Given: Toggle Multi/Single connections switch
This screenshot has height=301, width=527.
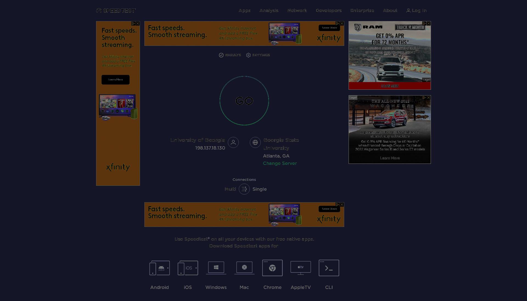Looking at the screenshot, I should click(244, 189).
